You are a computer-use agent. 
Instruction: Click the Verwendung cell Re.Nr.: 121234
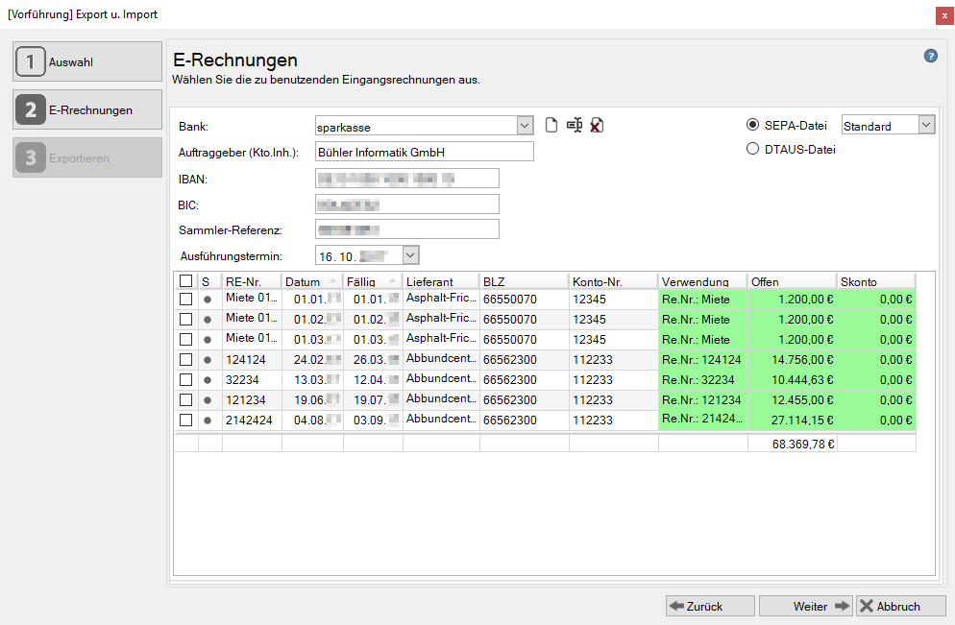[x=703, y=399]
